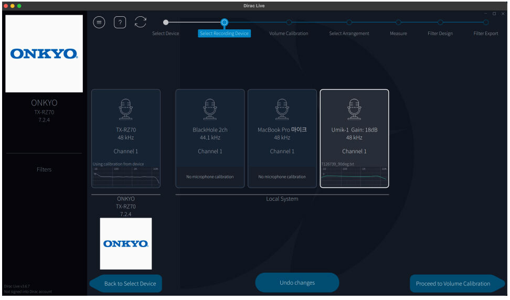Jump to the Measure step marker
The height and width of the screenshot is (300, 510).
[398, 23]
